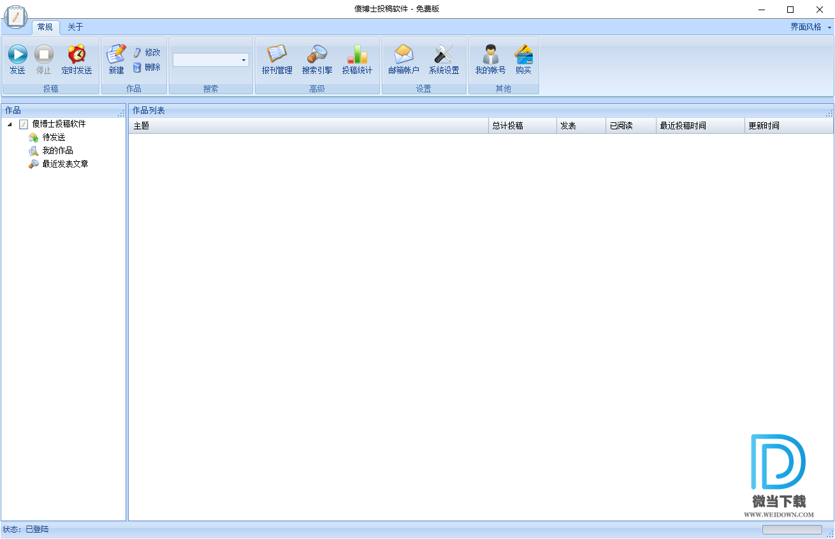Click the 作品 panel pin grip

[121, 113]
